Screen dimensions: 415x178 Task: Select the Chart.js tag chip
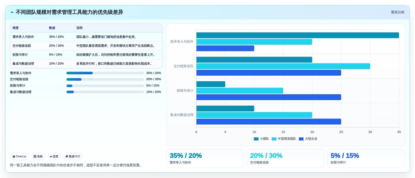(19, 156)
